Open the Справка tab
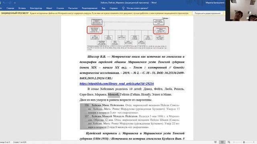Image resolution: width=257 pixels, height=144 pixels. (113, 8)
